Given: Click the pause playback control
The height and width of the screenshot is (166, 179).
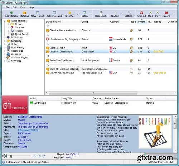Looking at the screenshot, I should click(34, 156).
